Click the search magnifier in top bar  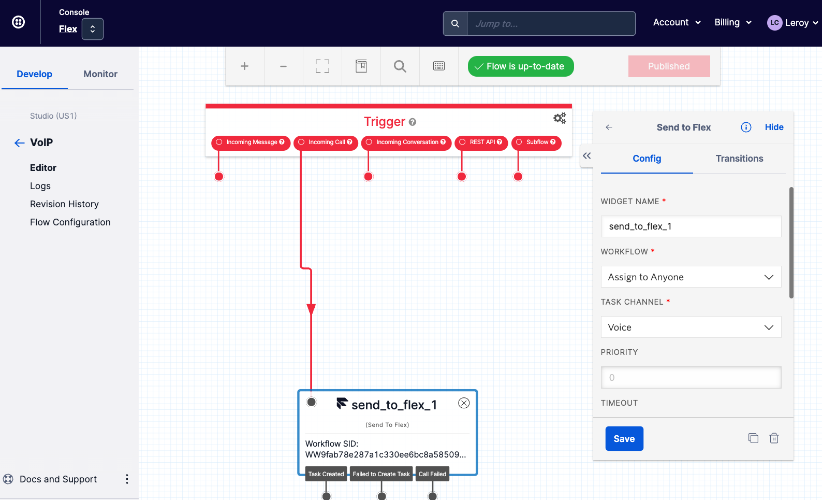pos(455,24)
